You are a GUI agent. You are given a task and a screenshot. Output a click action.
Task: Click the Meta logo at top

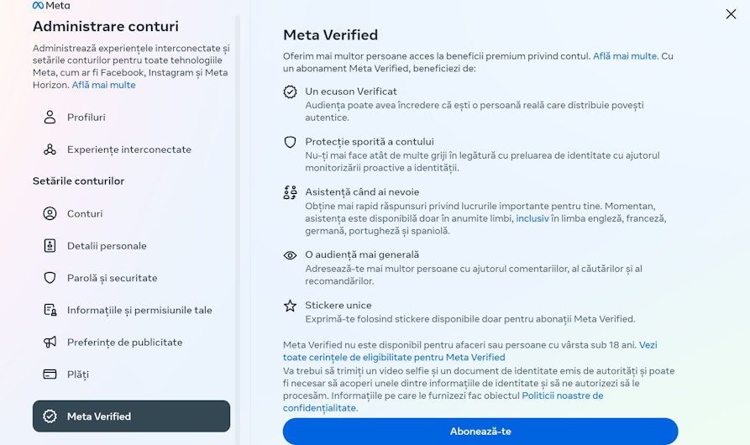[51, 6]
